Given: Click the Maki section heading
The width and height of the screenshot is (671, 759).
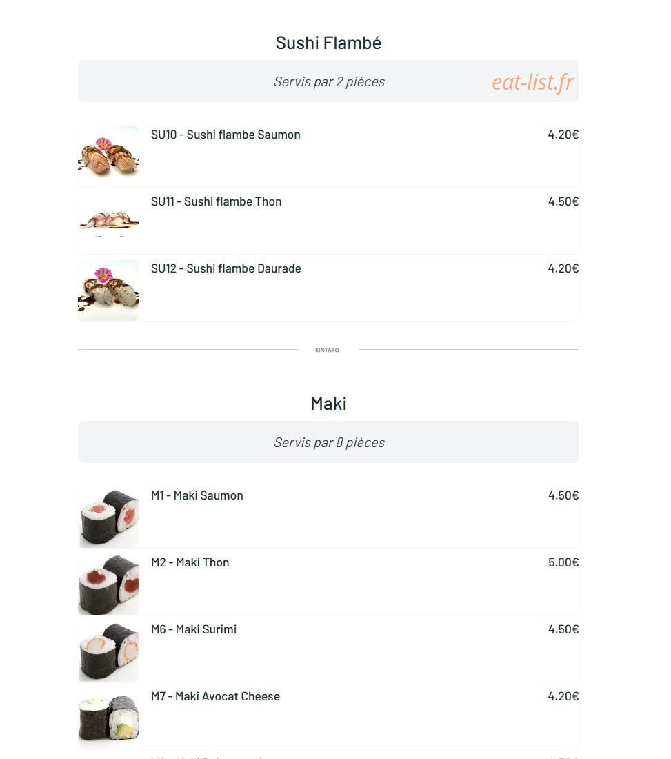Looking at the screenshot, I should (x=328, y=404).
